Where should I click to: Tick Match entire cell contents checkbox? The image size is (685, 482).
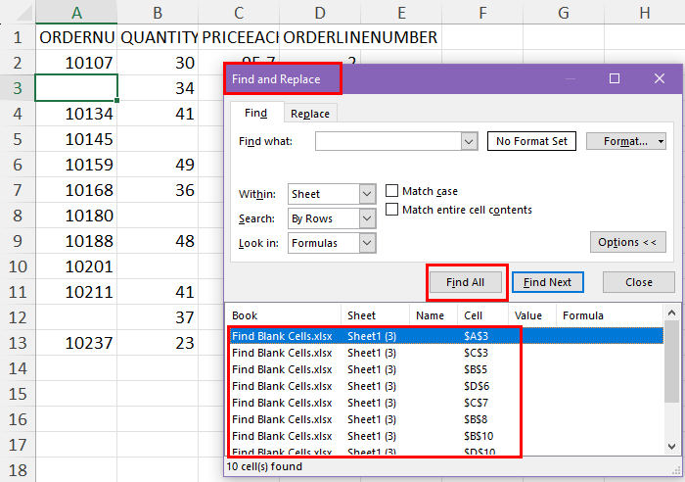391,210
